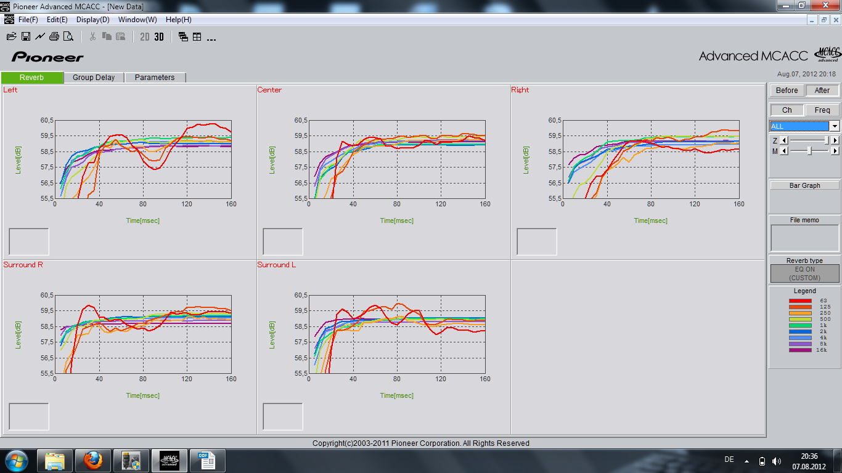The height and width of the screenshot is (473, 842).
Task: Select the Freq display mode
Action: 822,110
